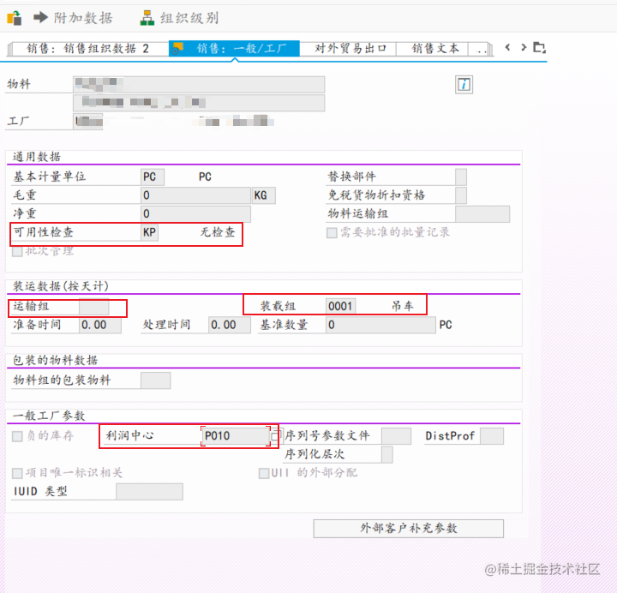Viewport: 617px width, 593px height.
Task: Click the 利润中心 P010 field
Action: [x=236, y=436]
